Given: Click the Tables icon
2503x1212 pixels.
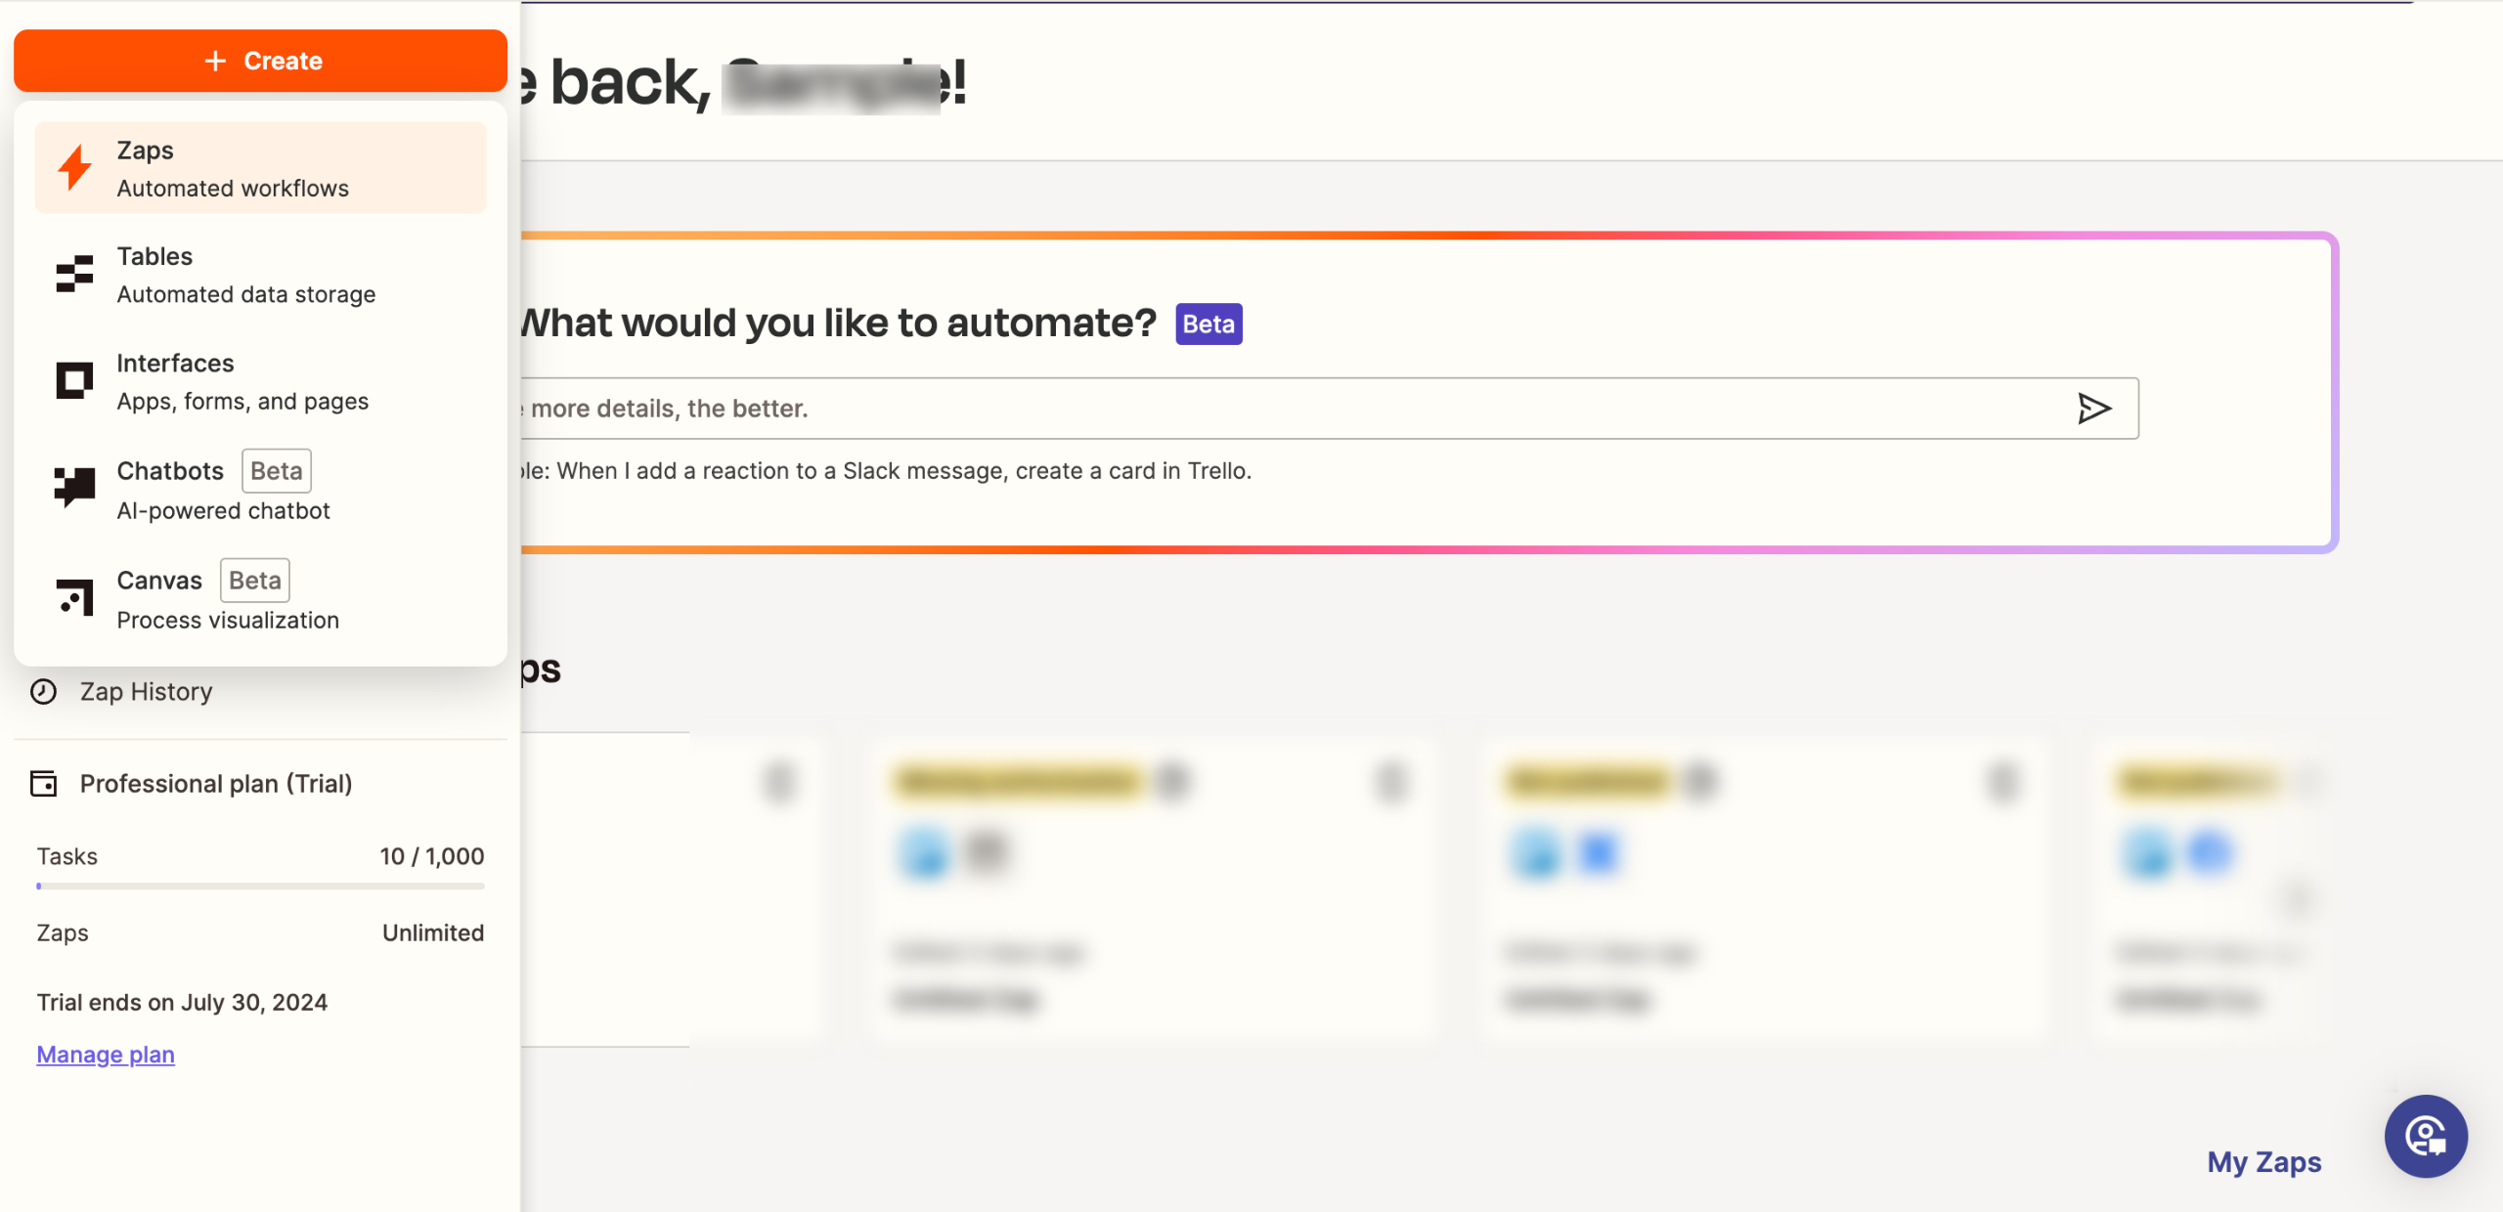Looking at the screenshot, I should (74, 275).
